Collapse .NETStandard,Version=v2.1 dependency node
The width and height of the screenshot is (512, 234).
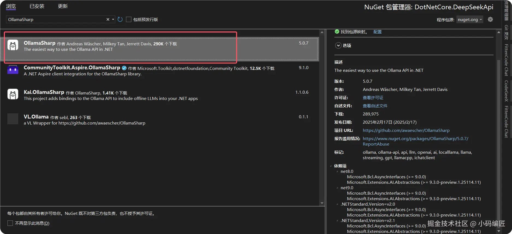click(337, 221)
